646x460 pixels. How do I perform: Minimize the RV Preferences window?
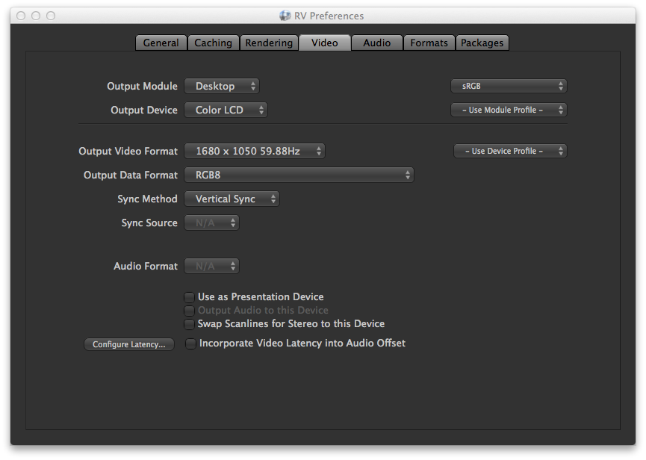(36, 16)
